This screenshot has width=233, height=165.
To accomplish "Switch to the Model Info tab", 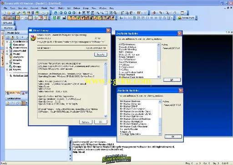I will coord(13,93).
